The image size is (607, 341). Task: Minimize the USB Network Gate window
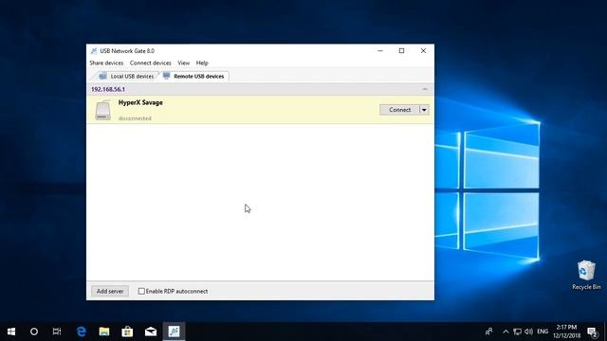(x=380, y=50)
